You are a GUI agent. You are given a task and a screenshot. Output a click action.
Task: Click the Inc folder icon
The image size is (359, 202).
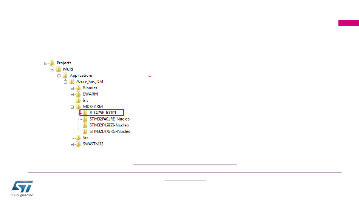(78, 100)
